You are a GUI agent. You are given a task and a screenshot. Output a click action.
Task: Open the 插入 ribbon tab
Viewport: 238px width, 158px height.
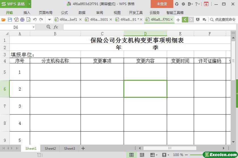pos(27,13)
